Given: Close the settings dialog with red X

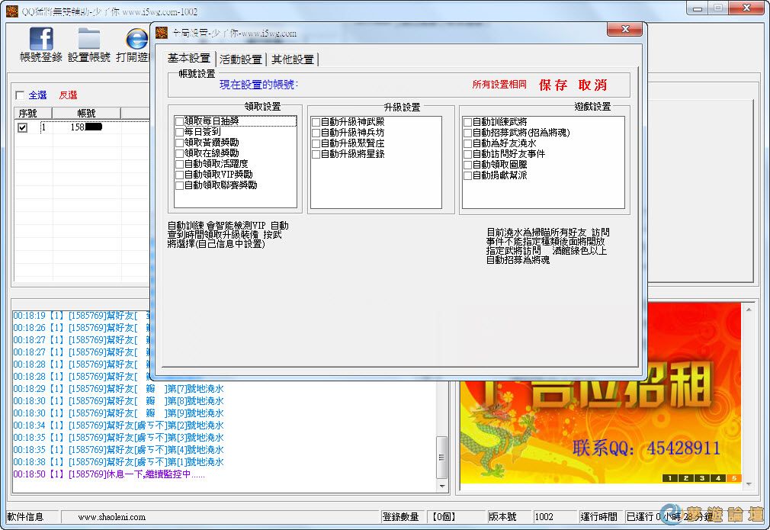Looking at the screenshot, I should (624, 30).
